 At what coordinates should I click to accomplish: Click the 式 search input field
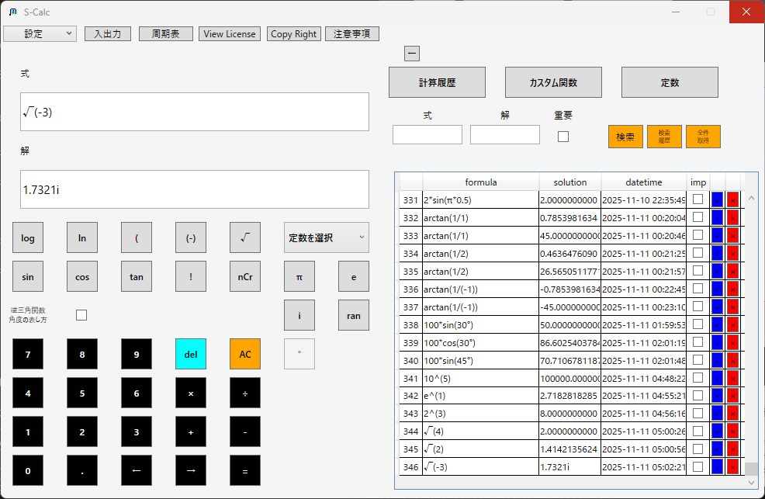(x=427, y=135)
